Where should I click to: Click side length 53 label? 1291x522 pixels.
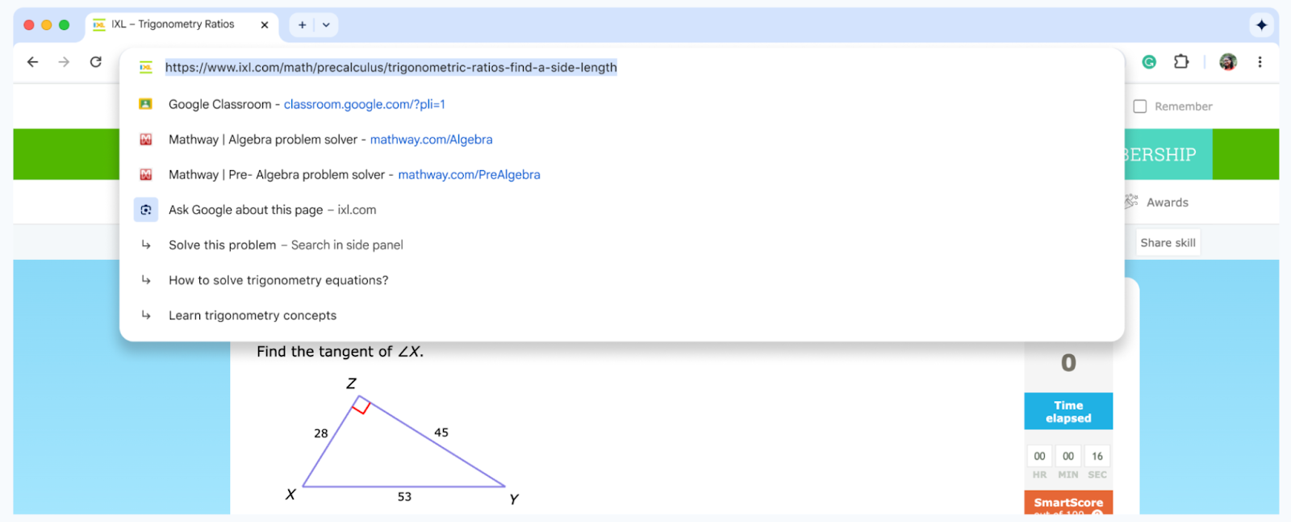click(404, 497)
